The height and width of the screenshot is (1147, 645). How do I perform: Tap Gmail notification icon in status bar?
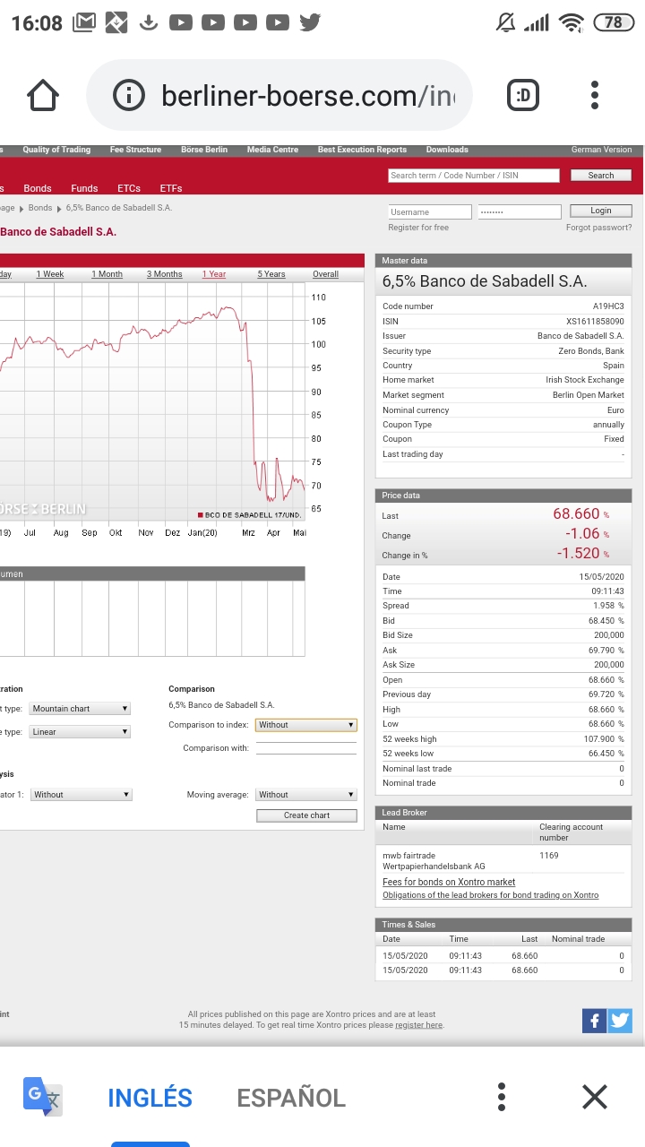coord(83,22)
